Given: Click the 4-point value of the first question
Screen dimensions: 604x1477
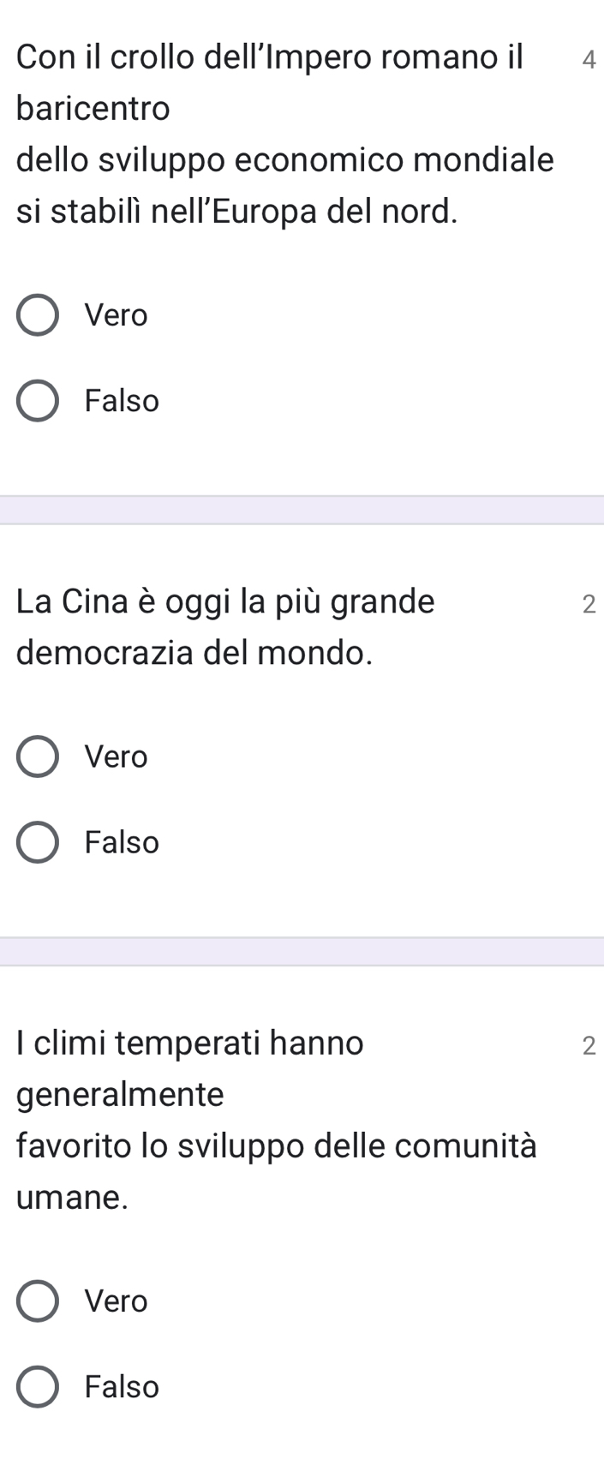Looking at the screenshot, I should [588, 60].
